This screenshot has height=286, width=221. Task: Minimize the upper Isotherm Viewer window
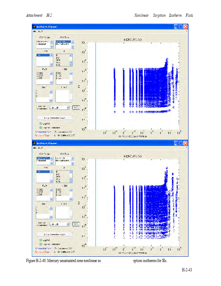point(176,26)
